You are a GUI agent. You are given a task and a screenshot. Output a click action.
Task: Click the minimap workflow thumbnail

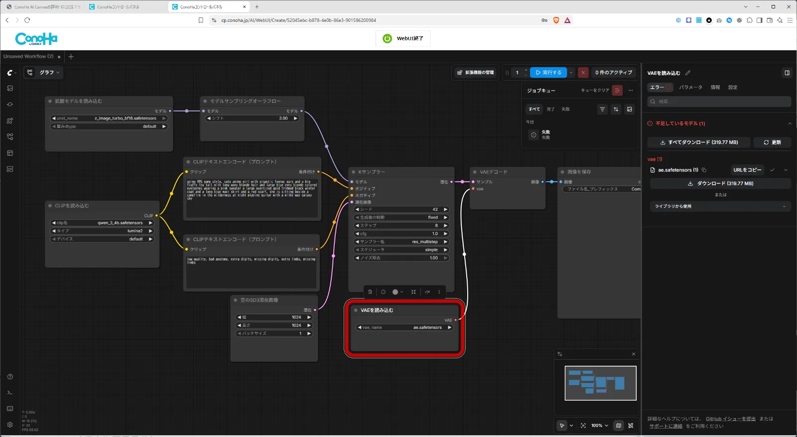(x=600, y=383)
